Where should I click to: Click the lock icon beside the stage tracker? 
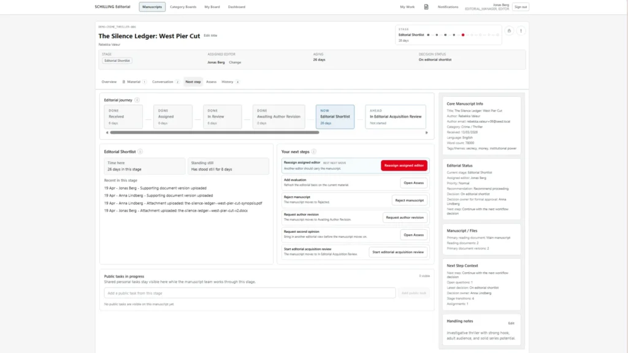(x=508, y=31)
